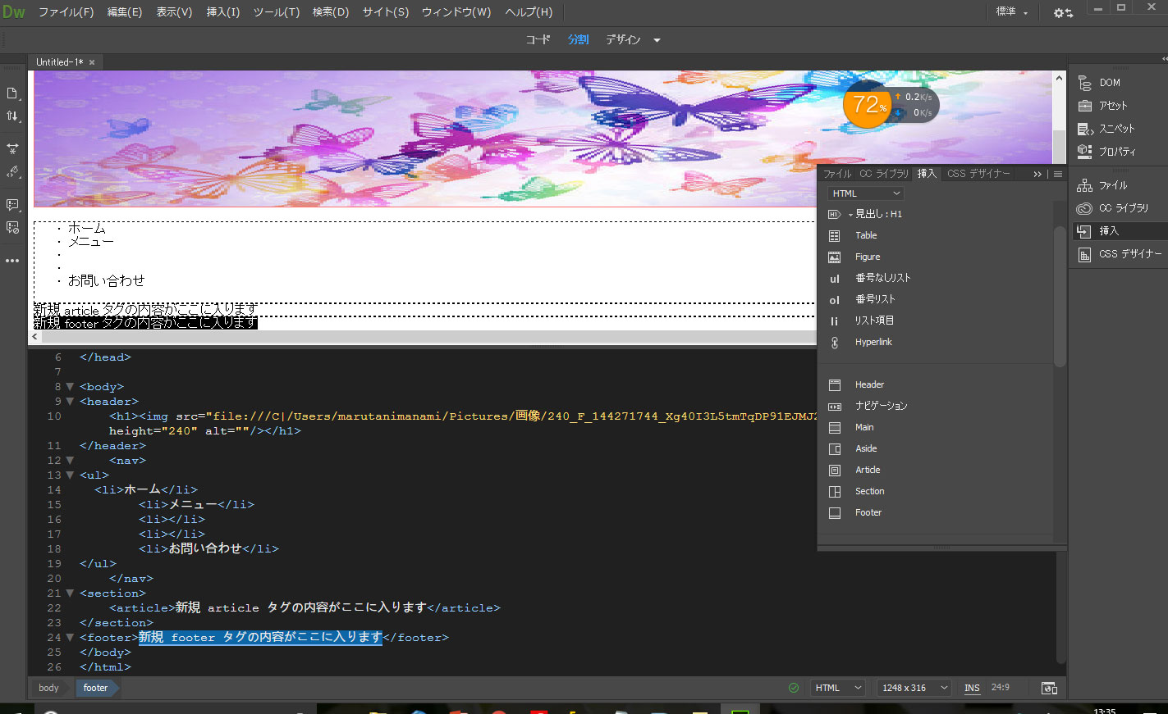Insert a Figure element from panel
Screen dimensions: 1168x714
coord(867,257)
